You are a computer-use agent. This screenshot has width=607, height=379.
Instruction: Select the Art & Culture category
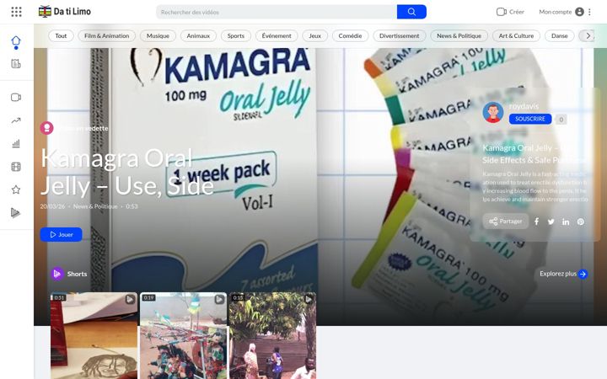pyautogui.click(x=516, y=35)
